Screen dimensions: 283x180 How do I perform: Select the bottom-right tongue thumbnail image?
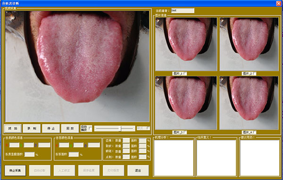[249, 103]
